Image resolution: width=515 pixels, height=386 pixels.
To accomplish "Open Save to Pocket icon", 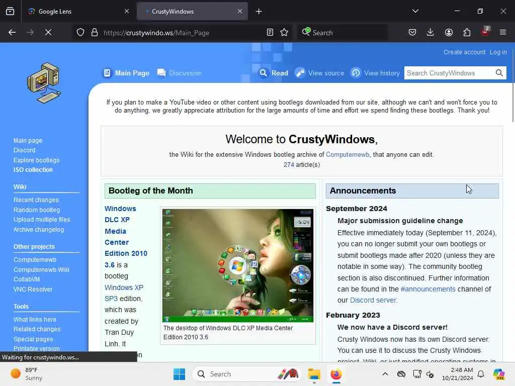I will click(412, 33).
